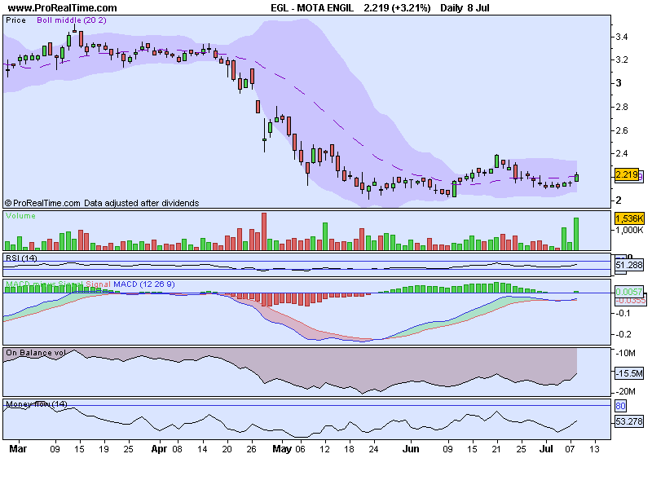Click the tallest red volume bar in late April
Screen dimensions: 652x489
264,231
